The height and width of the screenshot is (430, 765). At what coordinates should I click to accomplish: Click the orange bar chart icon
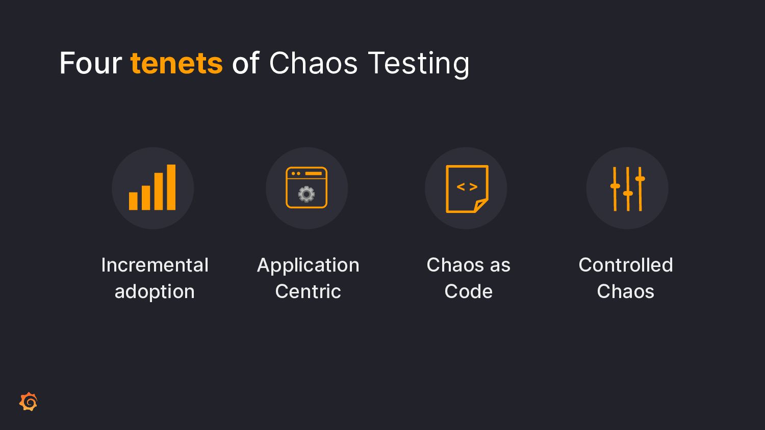(x=152, y=187)
